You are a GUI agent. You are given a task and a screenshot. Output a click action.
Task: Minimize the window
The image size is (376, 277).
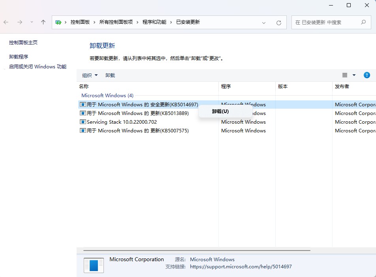pos(331,5)
